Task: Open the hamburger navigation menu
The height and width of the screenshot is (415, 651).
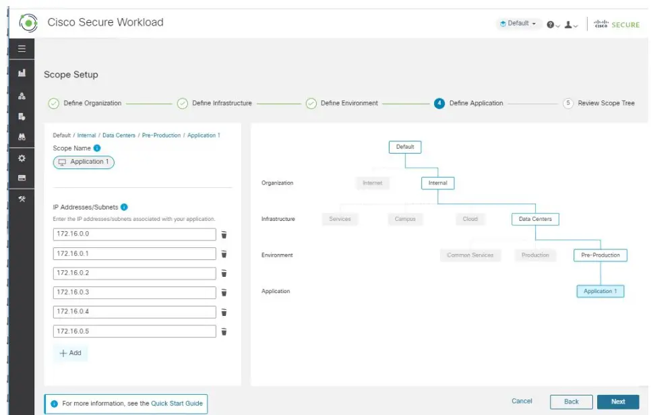Action: (x=22, y=49)
